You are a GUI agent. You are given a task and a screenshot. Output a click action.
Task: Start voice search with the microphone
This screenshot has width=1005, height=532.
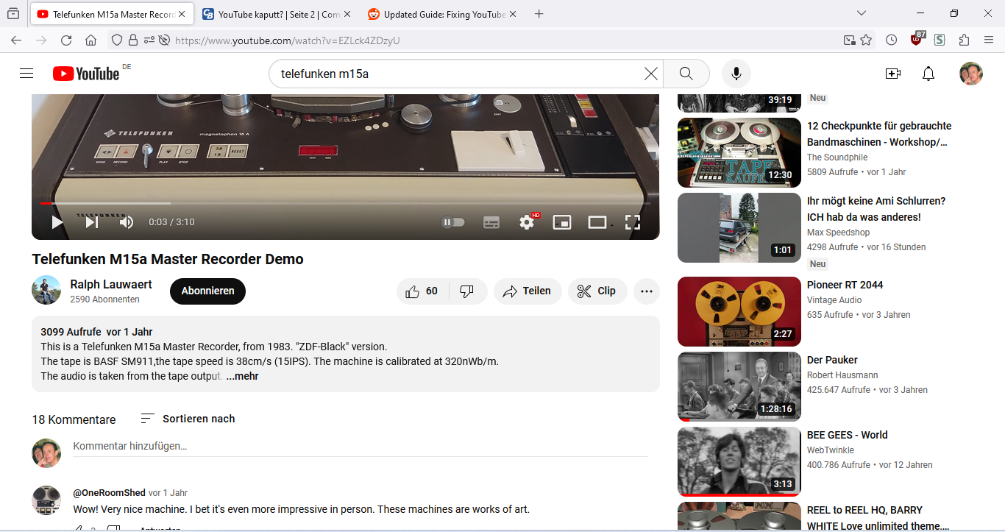pyautogui.click(x=736, y=74)
